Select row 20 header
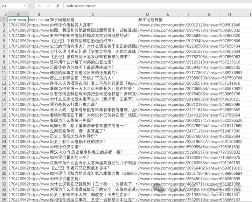Image resolution: width=252 pixels, height=202 pixels. (4, 120)
